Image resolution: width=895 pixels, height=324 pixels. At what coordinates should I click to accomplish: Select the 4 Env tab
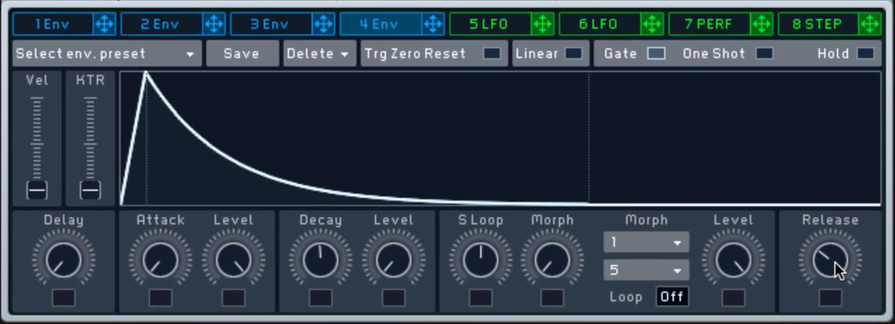click(380, 24)
